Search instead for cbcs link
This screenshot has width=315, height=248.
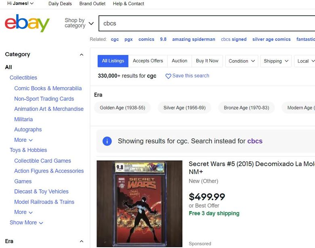tap(255, 141)
